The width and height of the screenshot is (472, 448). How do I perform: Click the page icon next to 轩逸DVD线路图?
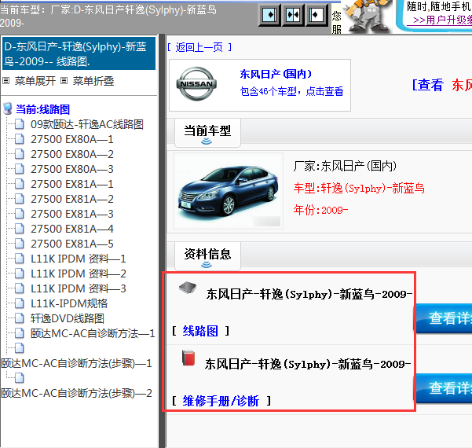[20, 318]
